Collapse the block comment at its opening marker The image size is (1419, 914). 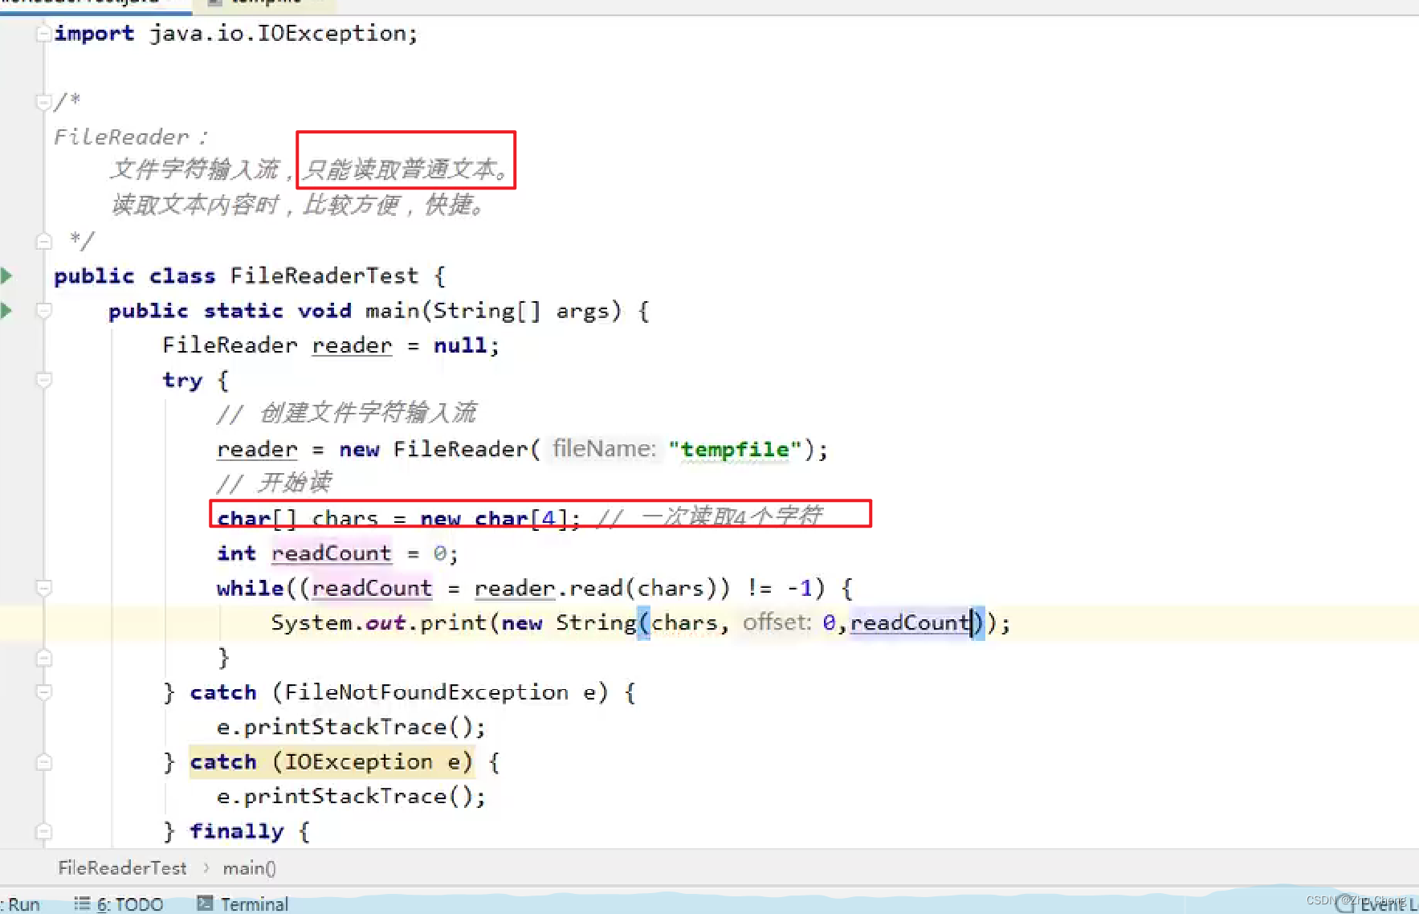[x=44, y=102]
